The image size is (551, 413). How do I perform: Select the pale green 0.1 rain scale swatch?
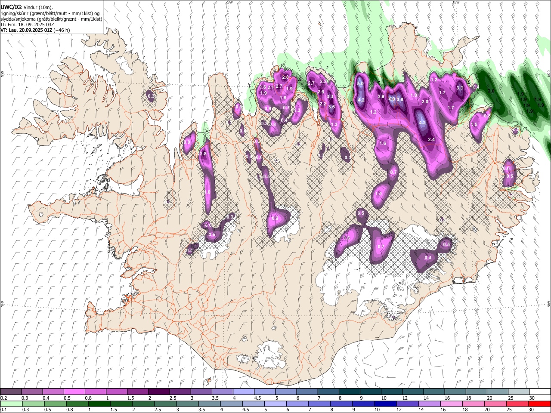[11, 404]
